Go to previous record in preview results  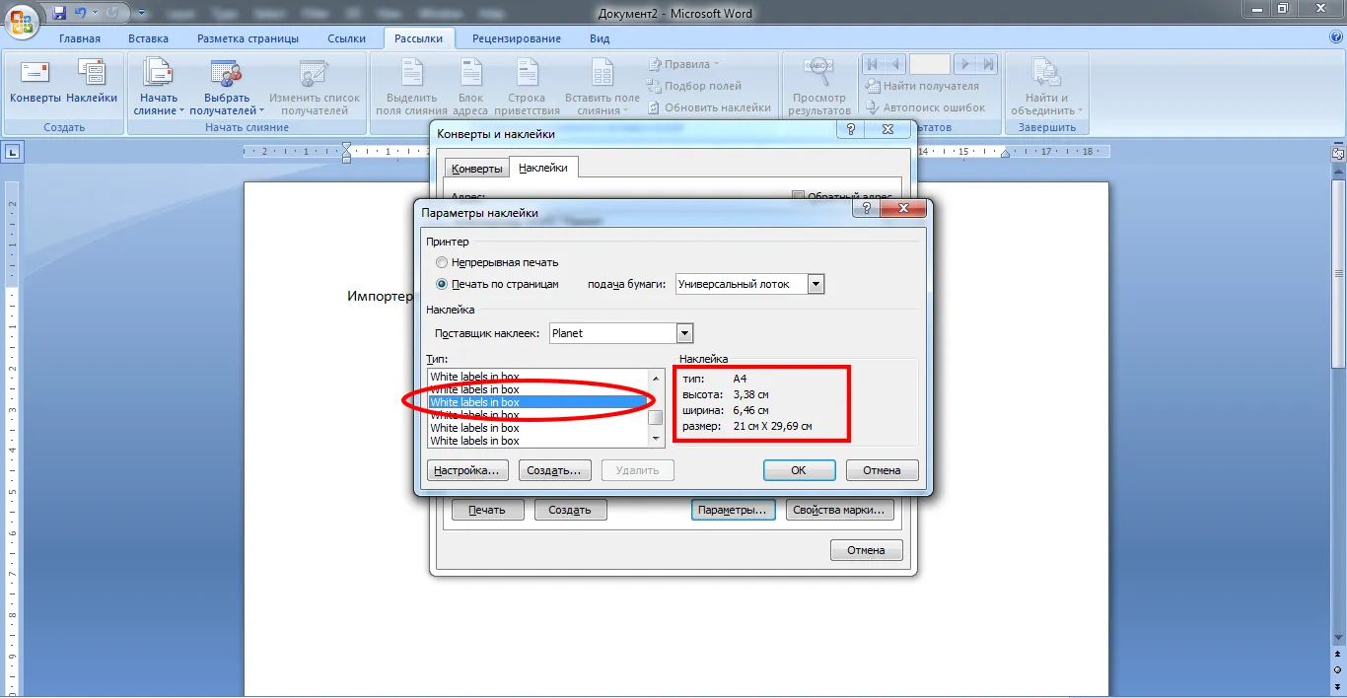895,64
